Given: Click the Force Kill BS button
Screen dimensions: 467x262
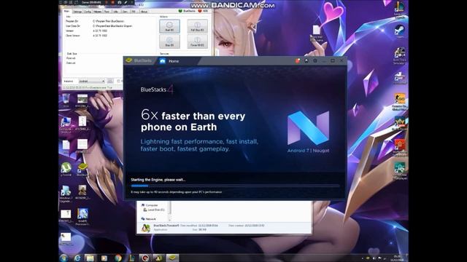Looking at the screenshot, I should [197, 41].
